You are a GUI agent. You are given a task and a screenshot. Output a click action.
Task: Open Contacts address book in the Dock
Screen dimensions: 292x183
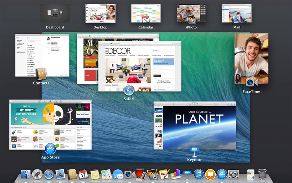(x=72, y=174)
